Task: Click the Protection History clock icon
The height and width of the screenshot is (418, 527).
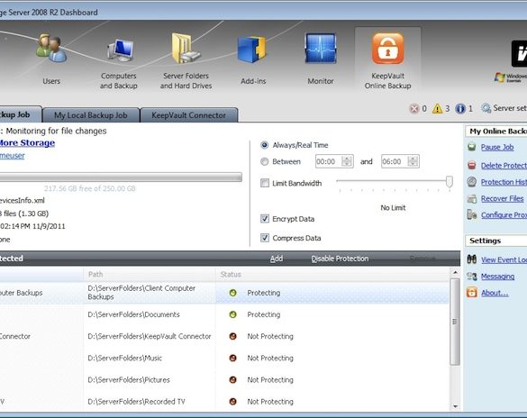Action: [472, 182]
